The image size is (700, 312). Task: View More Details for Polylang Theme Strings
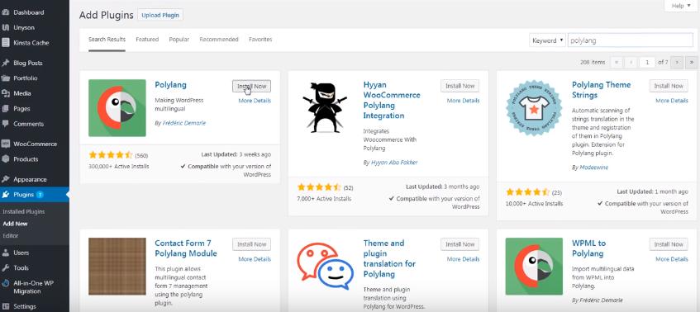click(671, 101)
